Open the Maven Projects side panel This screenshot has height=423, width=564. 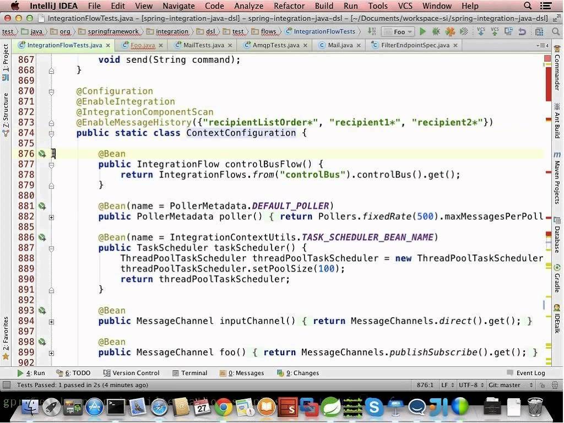click(557, 178)
